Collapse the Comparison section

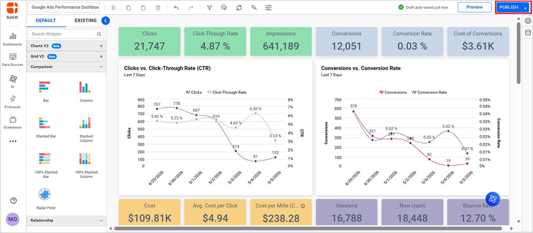(101, 67)
